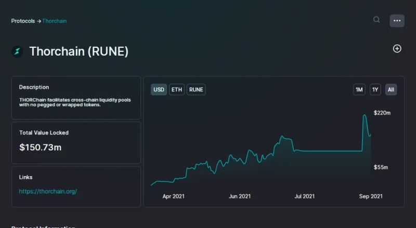This screenshot has height=228, width=416.
Task: Click the THORChain description paragraph
Action: tap(75, 102)
